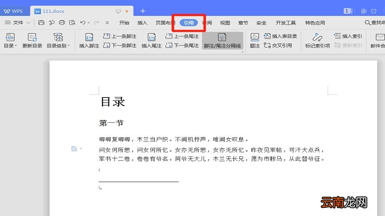Image resolution: width=385 pixels, height=216 pixels.
Task: Click the Print Preview icon
Action: point(72,23)
